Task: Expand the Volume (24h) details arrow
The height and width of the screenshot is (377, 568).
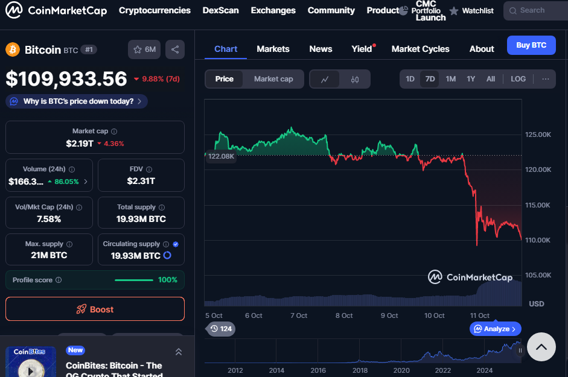Action: point(85,182)
